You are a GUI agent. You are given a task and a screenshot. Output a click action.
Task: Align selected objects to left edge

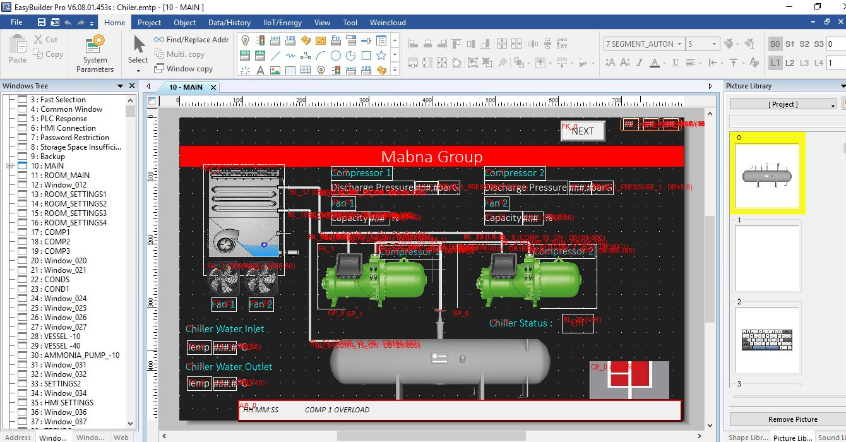click(414, 44)
